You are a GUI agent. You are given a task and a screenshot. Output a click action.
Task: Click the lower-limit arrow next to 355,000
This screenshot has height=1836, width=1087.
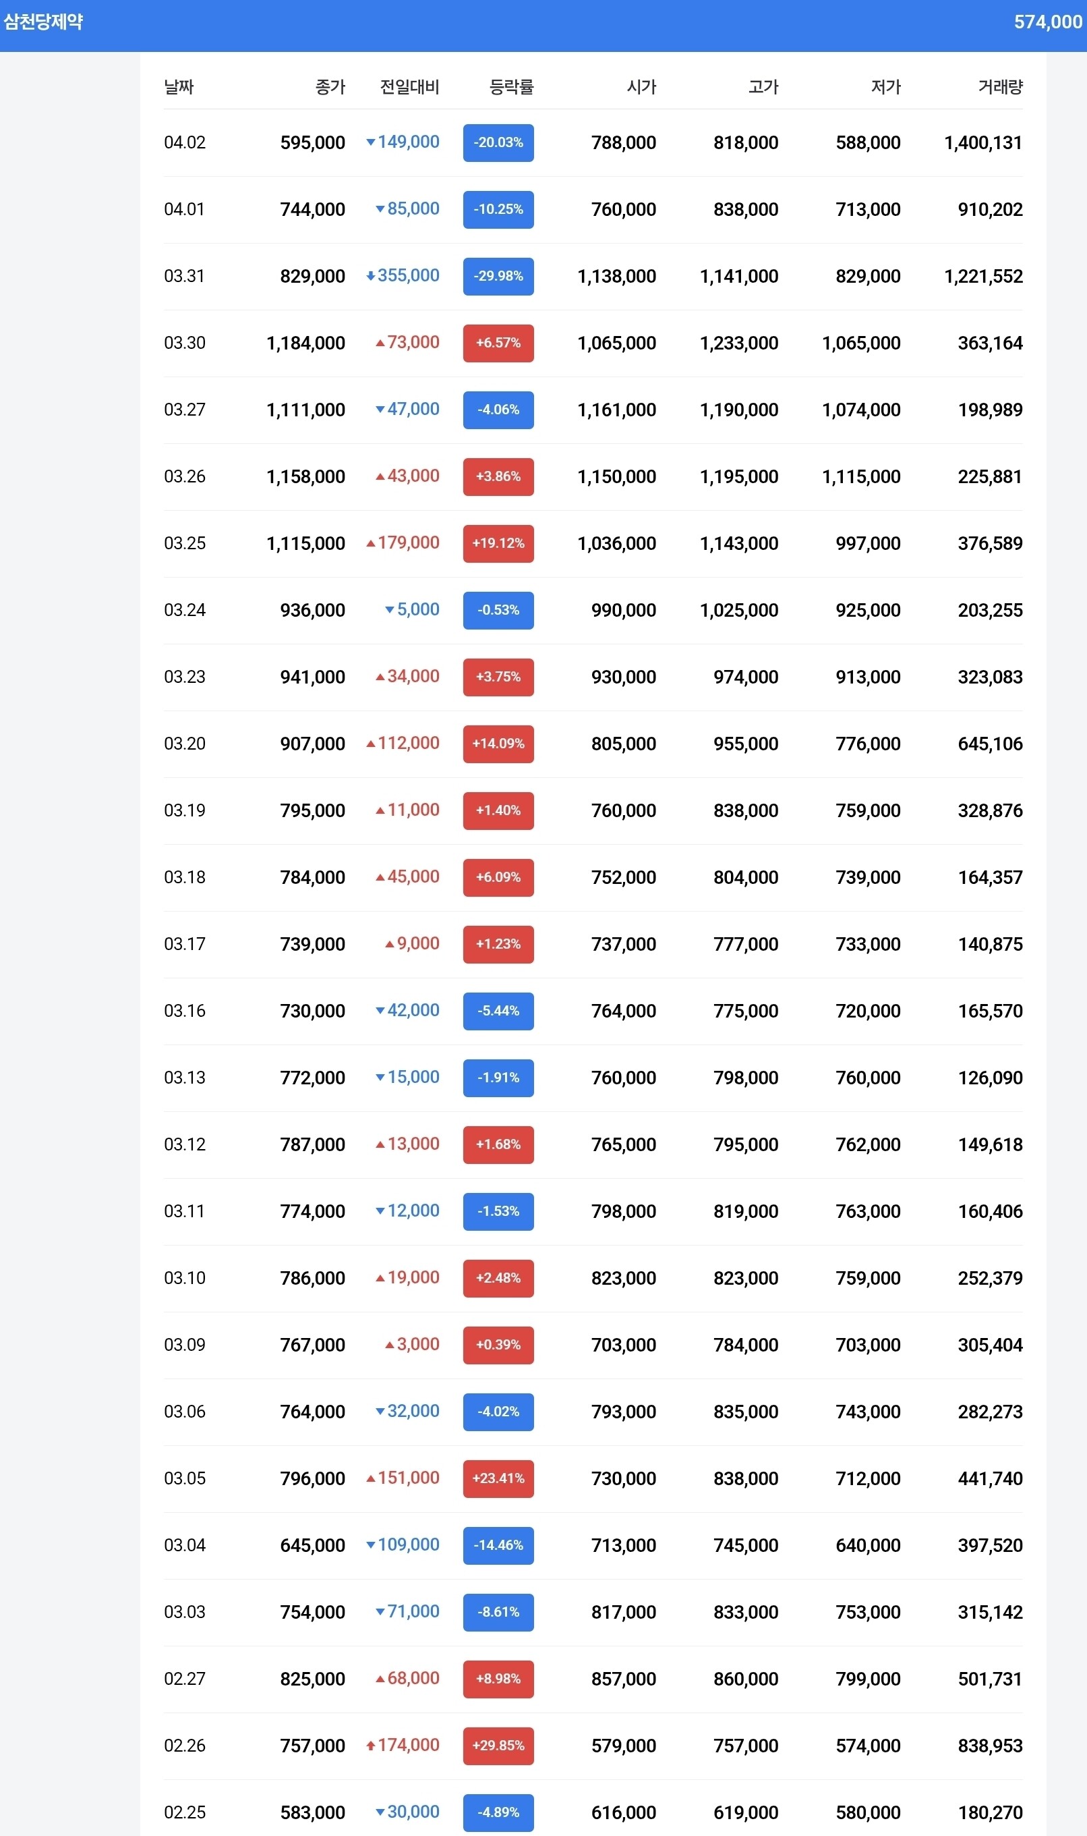[x=371, y=275]
